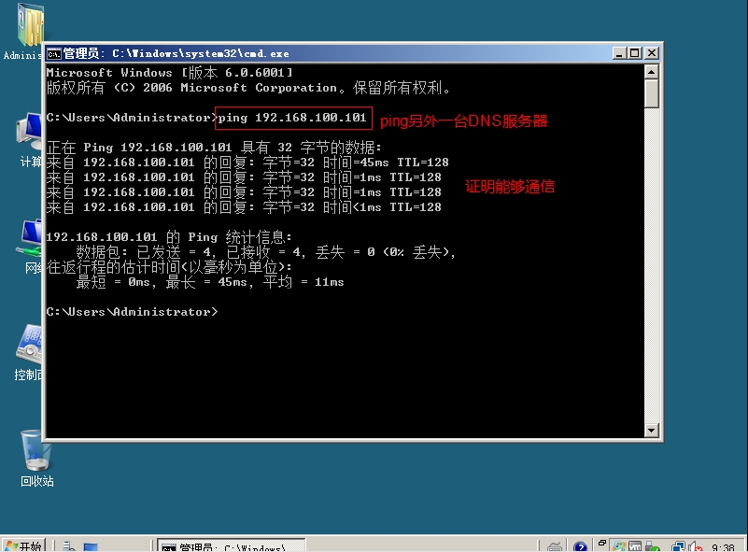
Task: Click the 'Microsoft Windows [版本 6.0.6001]' line
Action: [169, 73]
